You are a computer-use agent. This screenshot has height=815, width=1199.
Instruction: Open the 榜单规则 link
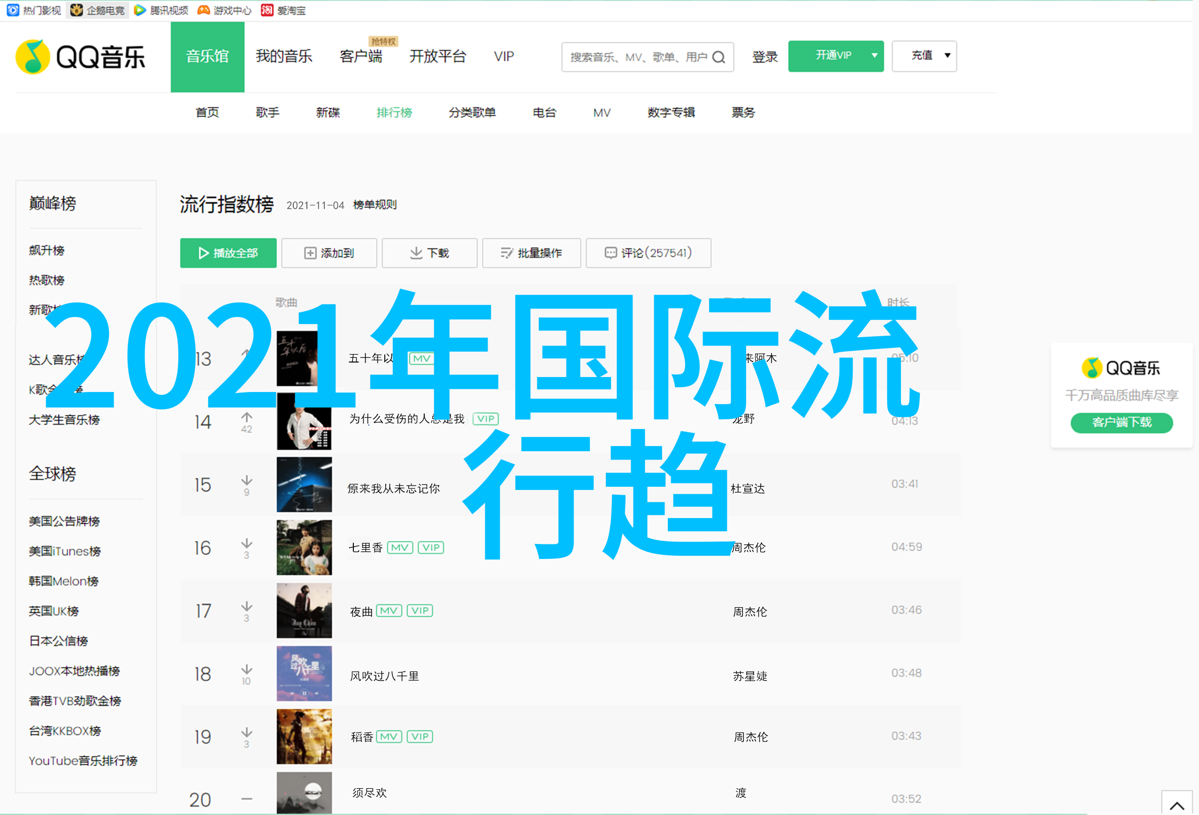[x=375, y=205]
